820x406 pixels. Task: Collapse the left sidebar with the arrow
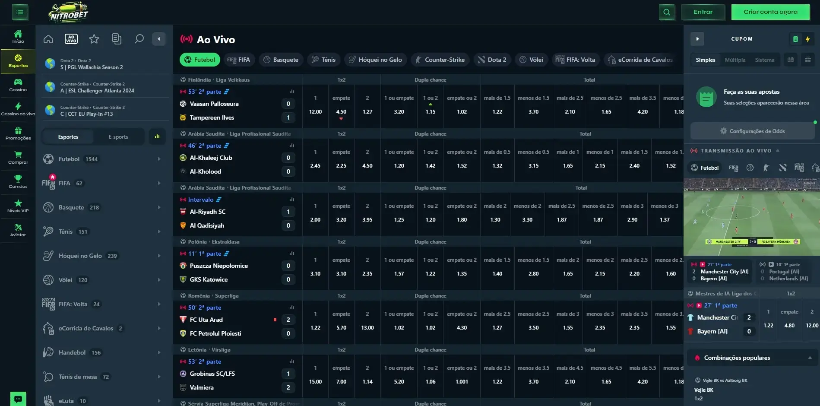click(158, 38)
